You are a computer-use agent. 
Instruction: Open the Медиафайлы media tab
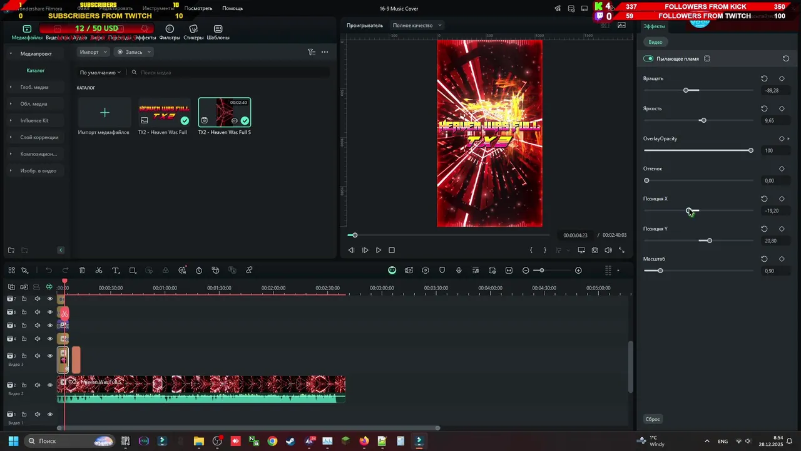pyautogui.click(x=27, y=33)
